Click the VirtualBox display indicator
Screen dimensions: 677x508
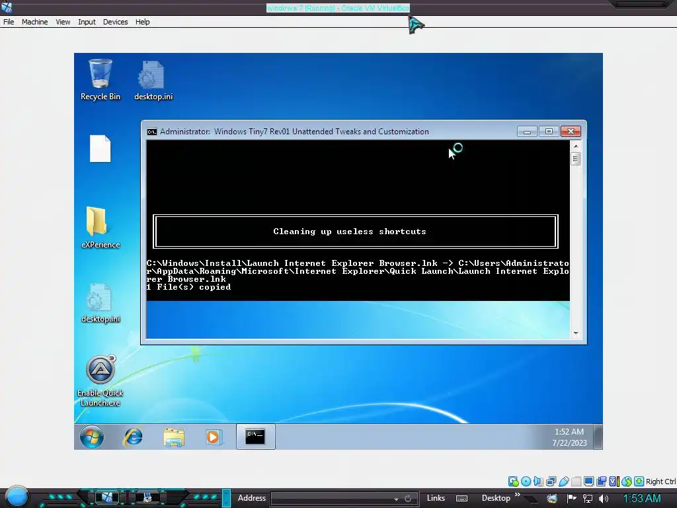[x=588, y=482]
